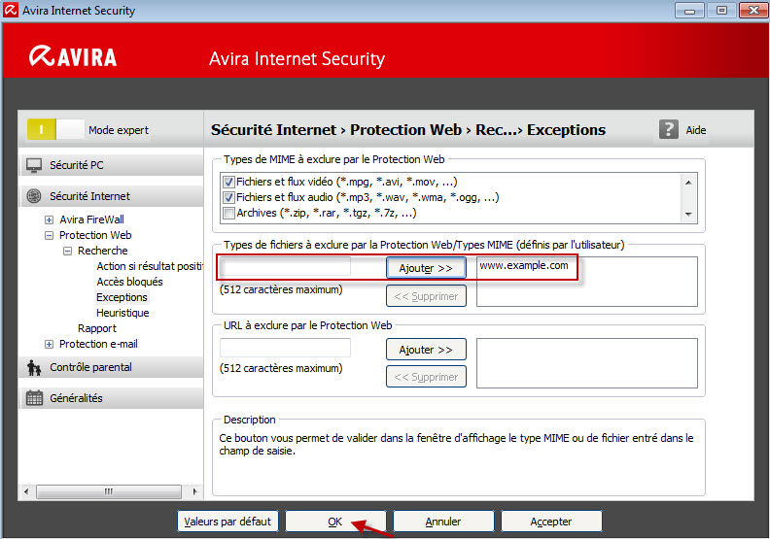Select Recherche in the tree

(103, 252)
